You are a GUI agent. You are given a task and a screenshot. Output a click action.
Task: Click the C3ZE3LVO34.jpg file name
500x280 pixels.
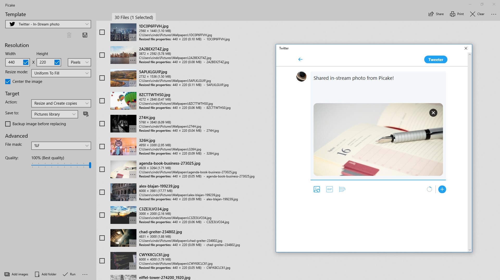[x=154, y=209]
